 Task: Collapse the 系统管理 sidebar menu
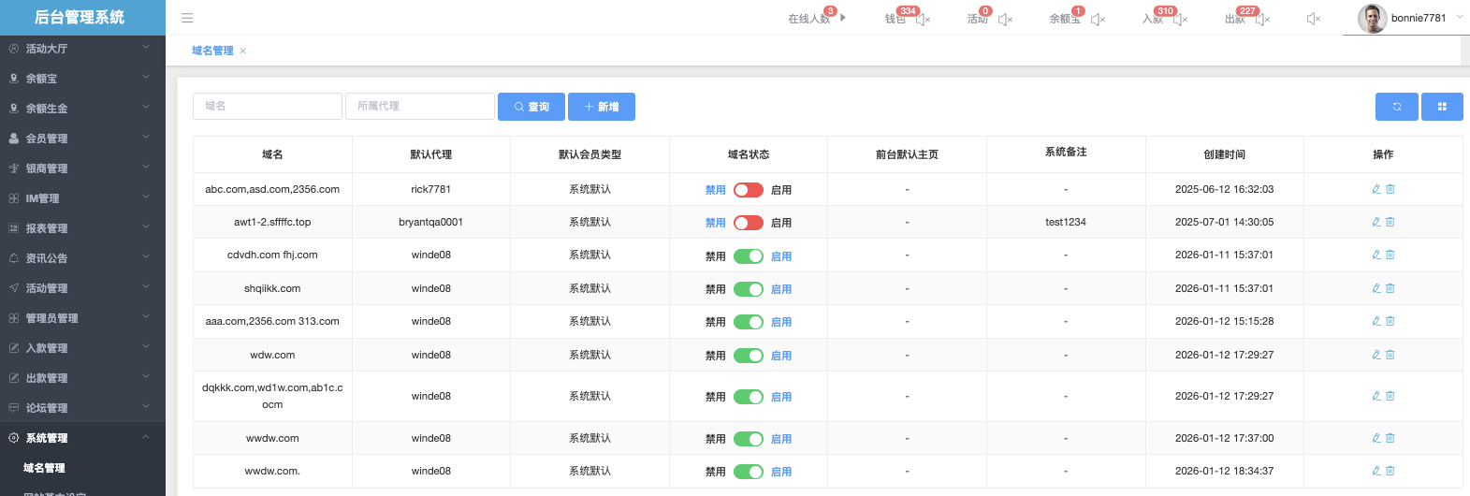(82, 438)
